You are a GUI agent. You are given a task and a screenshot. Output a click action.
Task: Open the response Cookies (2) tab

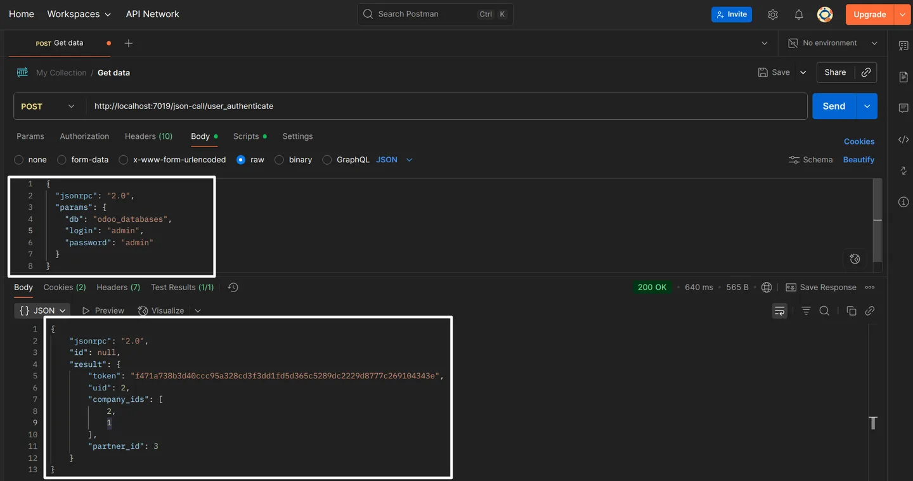65,287
